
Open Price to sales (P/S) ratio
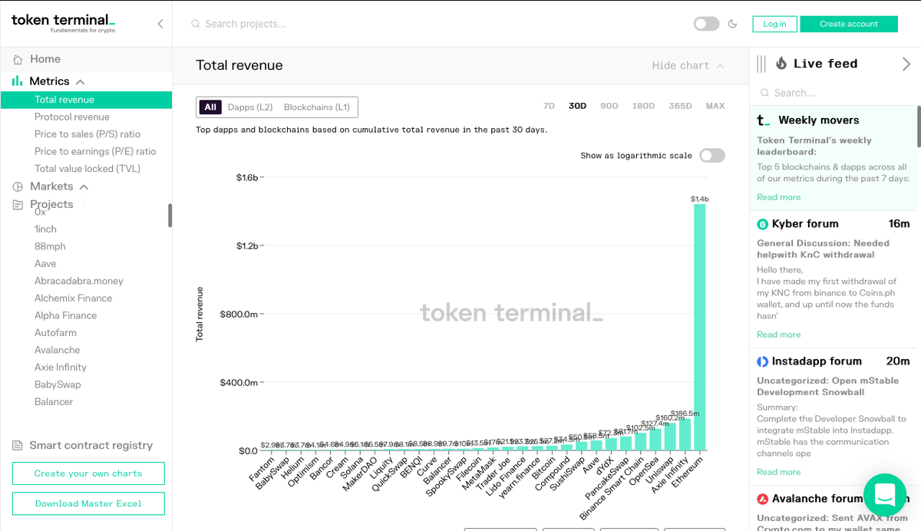(87, 134)
